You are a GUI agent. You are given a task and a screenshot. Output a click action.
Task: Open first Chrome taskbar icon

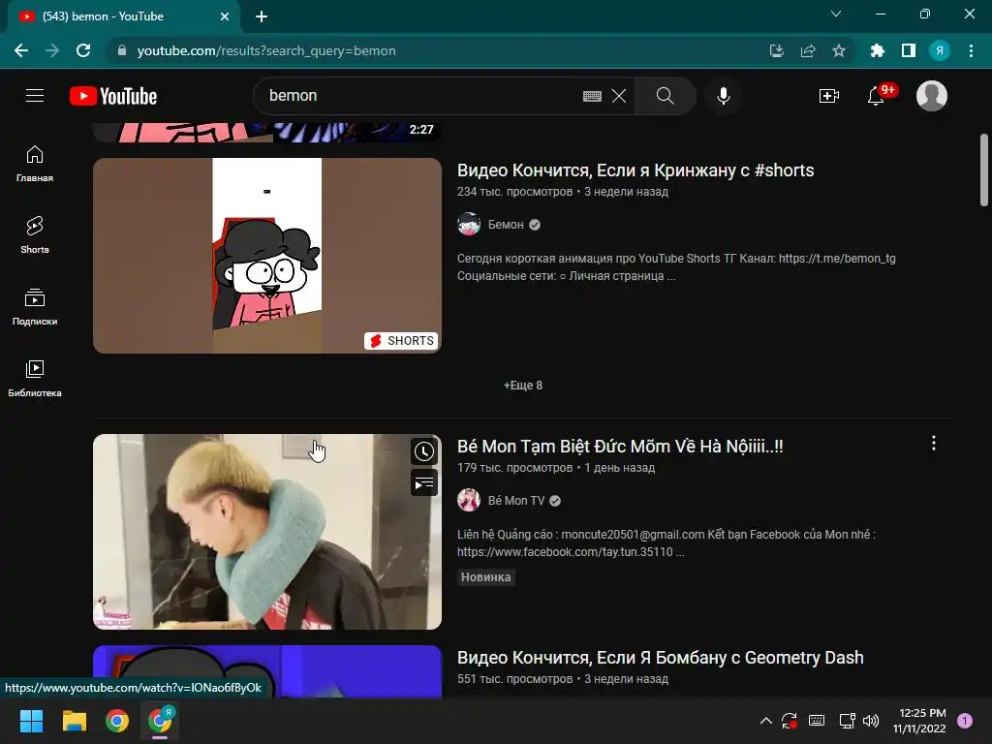tap(117, 721)
